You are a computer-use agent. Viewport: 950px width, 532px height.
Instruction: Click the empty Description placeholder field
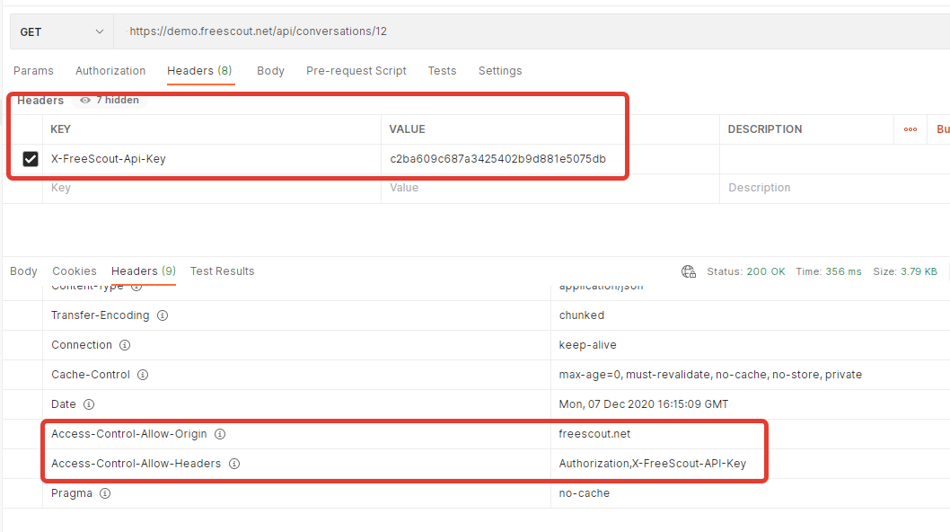click(x=836, y=188)
